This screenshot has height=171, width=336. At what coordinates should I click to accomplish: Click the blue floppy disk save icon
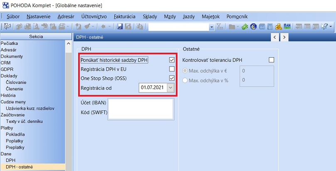click(x=120, y=27)
